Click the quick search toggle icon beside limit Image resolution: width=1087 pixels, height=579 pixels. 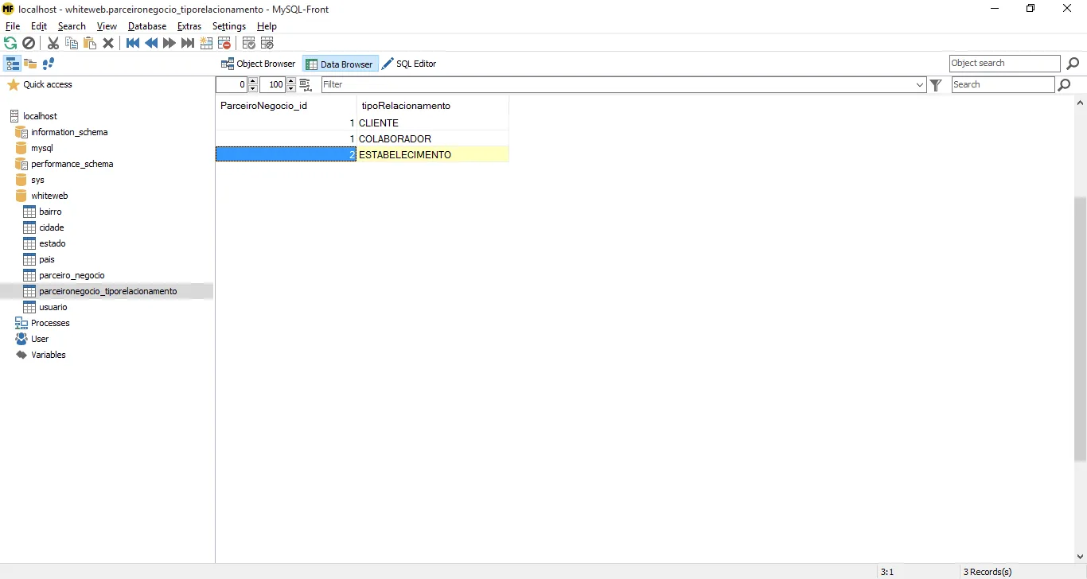[305, 84]
